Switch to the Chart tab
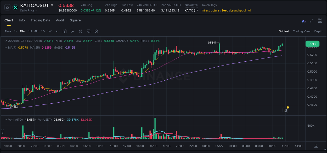Viewport: 327px width, 153px height. (x=9, y=20)
